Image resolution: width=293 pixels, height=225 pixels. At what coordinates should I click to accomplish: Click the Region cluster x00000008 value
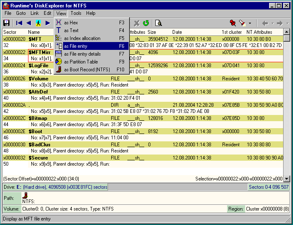click(267, 209)
